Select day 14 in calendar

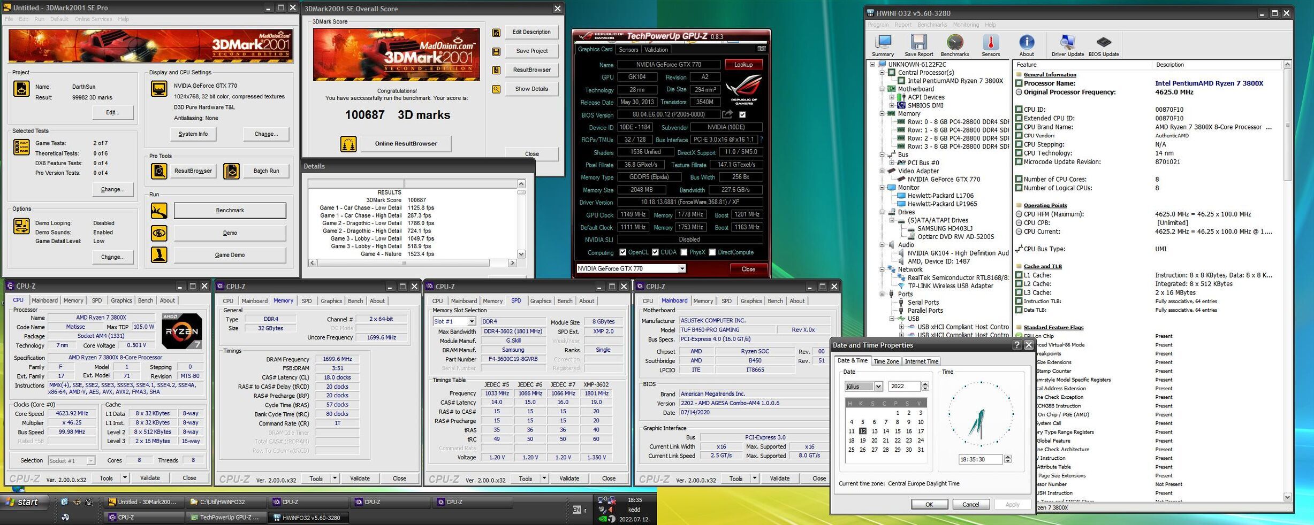click(886, 431)
